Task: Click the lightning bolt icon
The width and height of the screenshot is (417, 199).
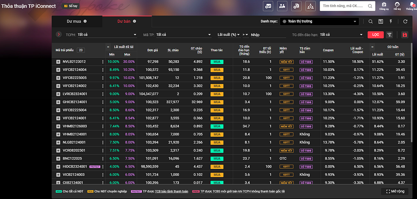Action: click(x=391, y=21)
